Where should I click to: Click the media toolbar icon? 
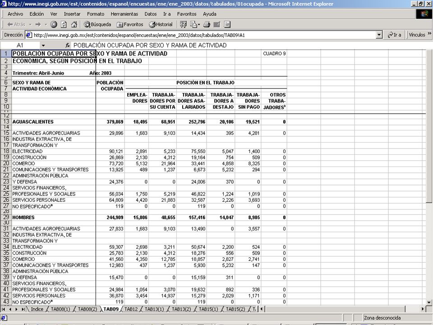[183, 24]
